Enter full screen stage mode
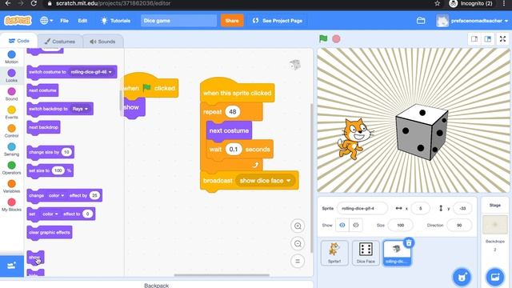 [503, 39]
